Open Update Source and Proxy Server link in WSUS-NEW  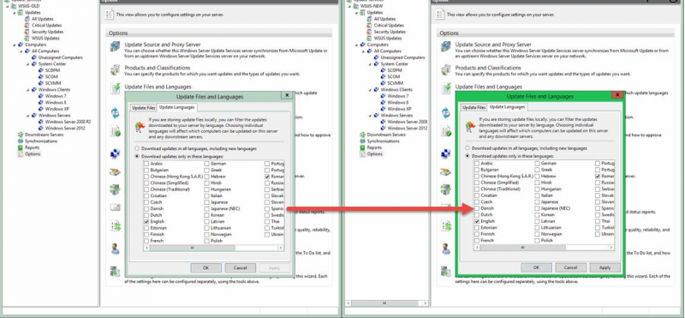coord(493,45)
